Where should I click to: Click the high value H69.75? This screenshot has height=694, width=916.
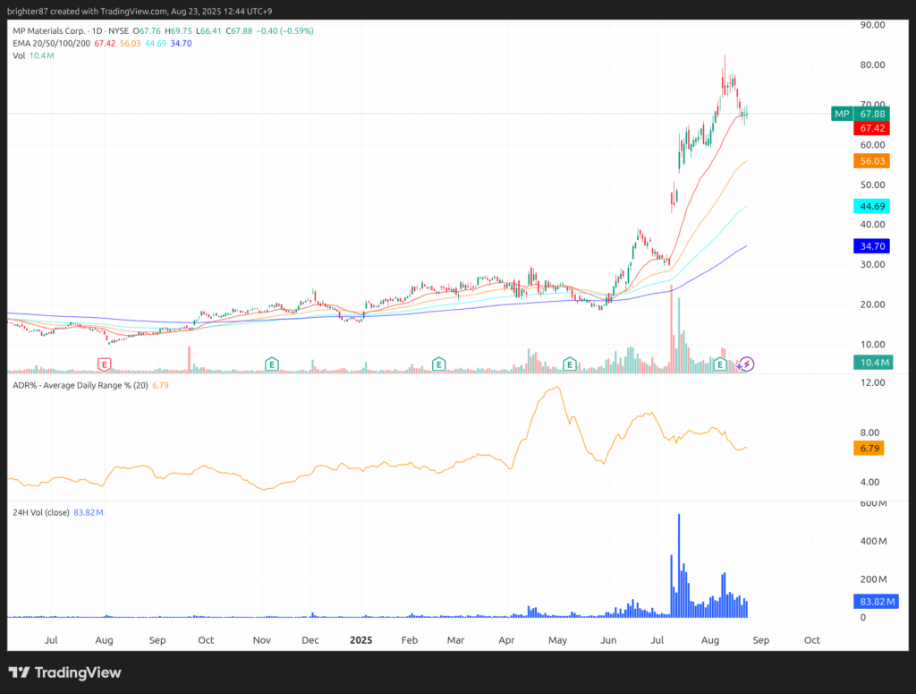(178, 31)
